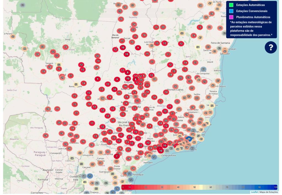Open the question mark help button

click(x=271, y=48)
